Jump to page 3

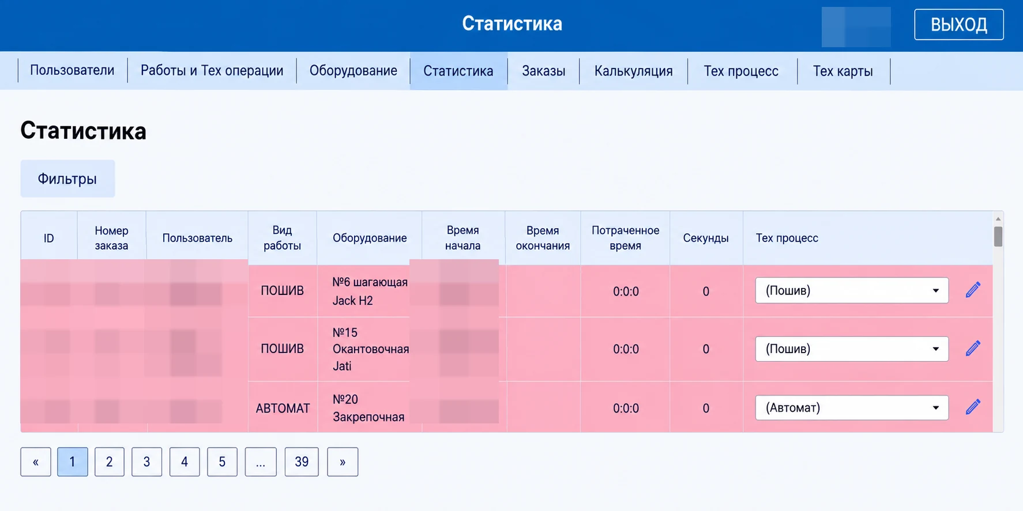(x=146, y=462)
